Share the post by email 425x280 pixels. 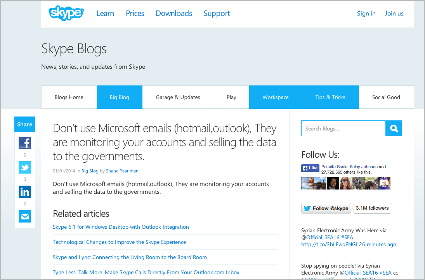tap(25, 216)
